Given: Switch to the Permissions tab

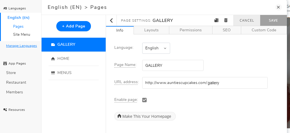Looking at the screenshot, I should 190,30.
